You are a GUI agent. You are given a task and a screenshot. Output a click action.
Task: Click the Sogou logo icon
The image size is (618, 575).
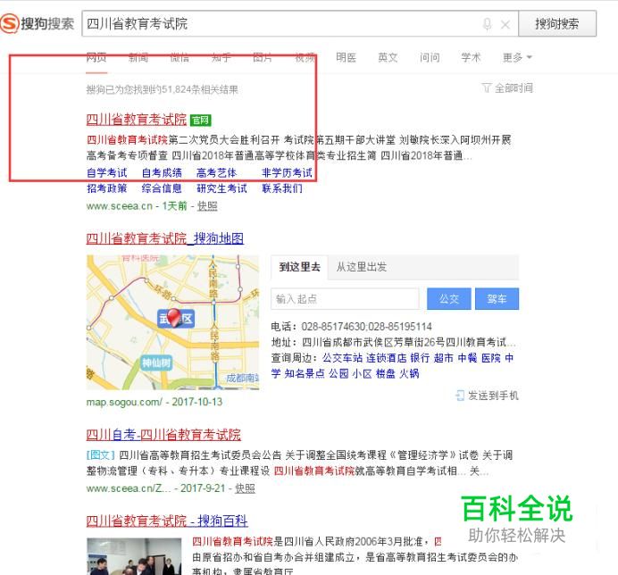coord(10,23)
